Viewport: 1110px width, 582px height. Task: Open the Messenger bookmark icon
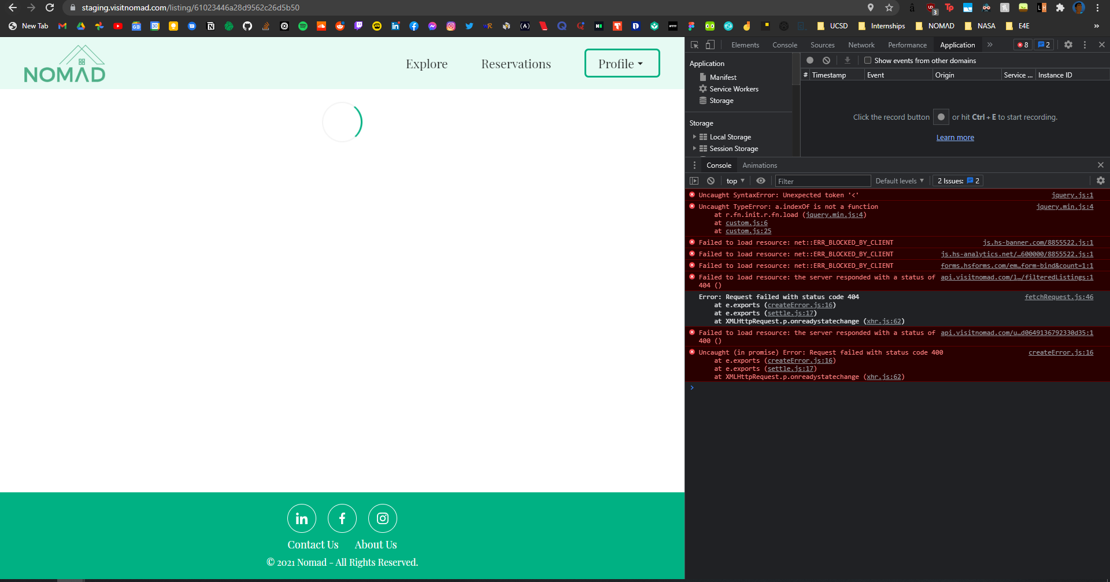tap(432, 26)
